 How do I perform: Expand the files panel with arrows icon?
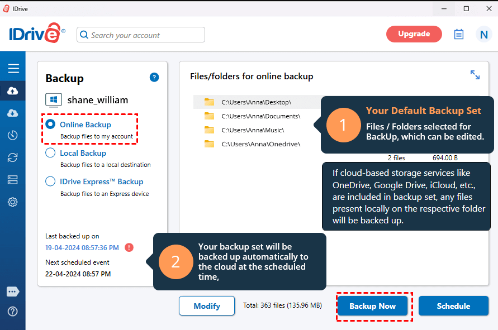(475, 75)
